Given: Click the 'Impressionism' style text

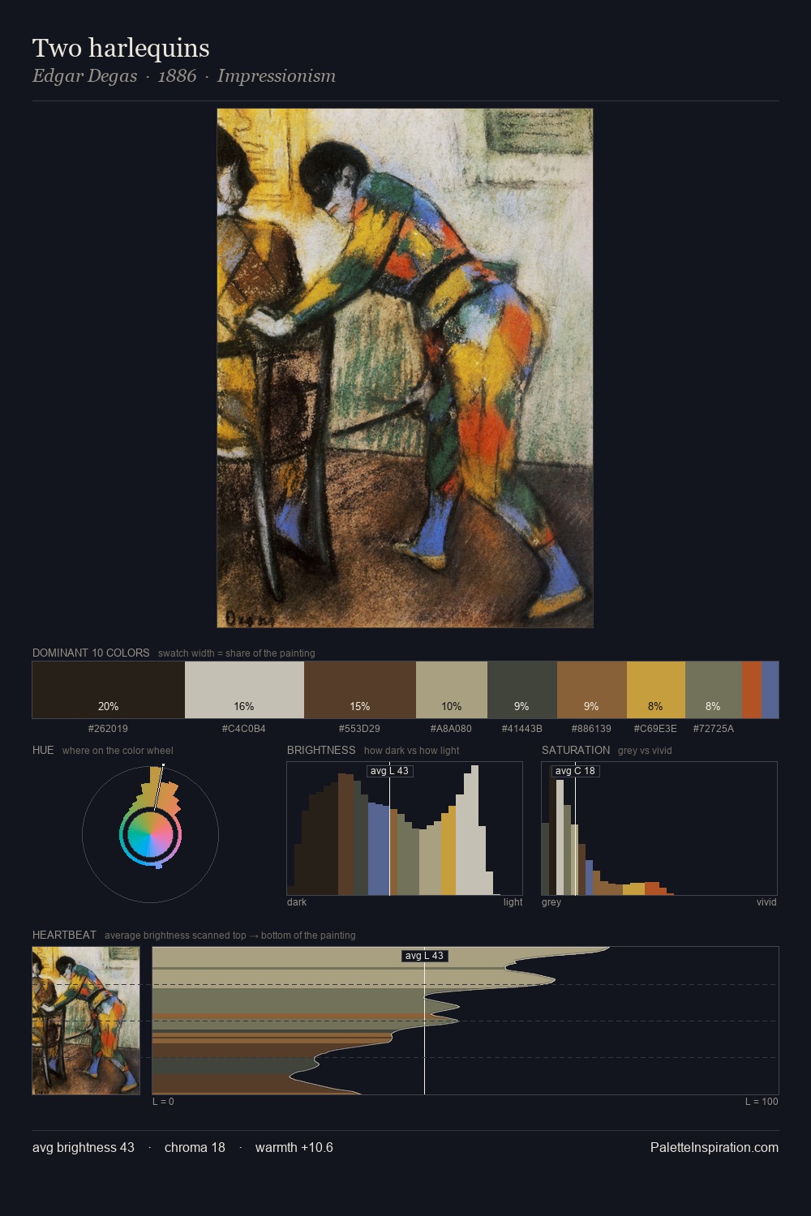Looking at the screenshot, I should pyautogui.click(x=276, y=76).
